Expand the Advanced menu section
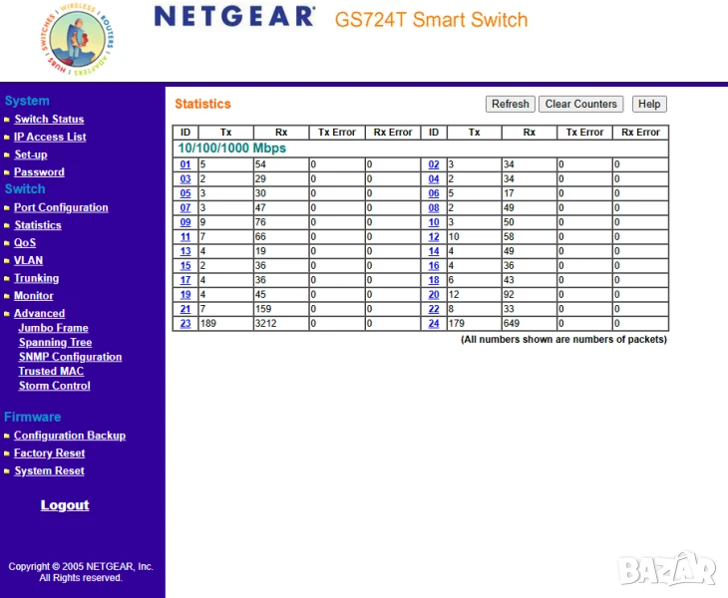The width and height of the screenshot is (728, 598). [x=39, y=313]
